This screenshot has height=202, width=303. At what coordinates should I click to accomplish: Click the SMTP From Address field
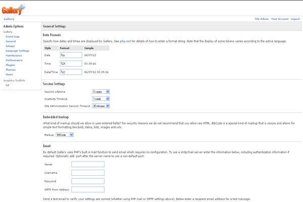tap(88, 189)
